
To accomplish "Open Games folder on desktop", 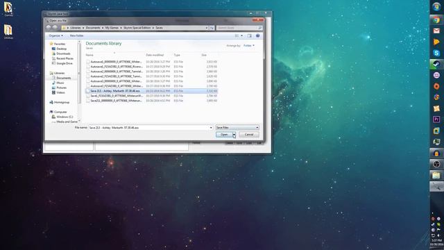I will point(8,9).
